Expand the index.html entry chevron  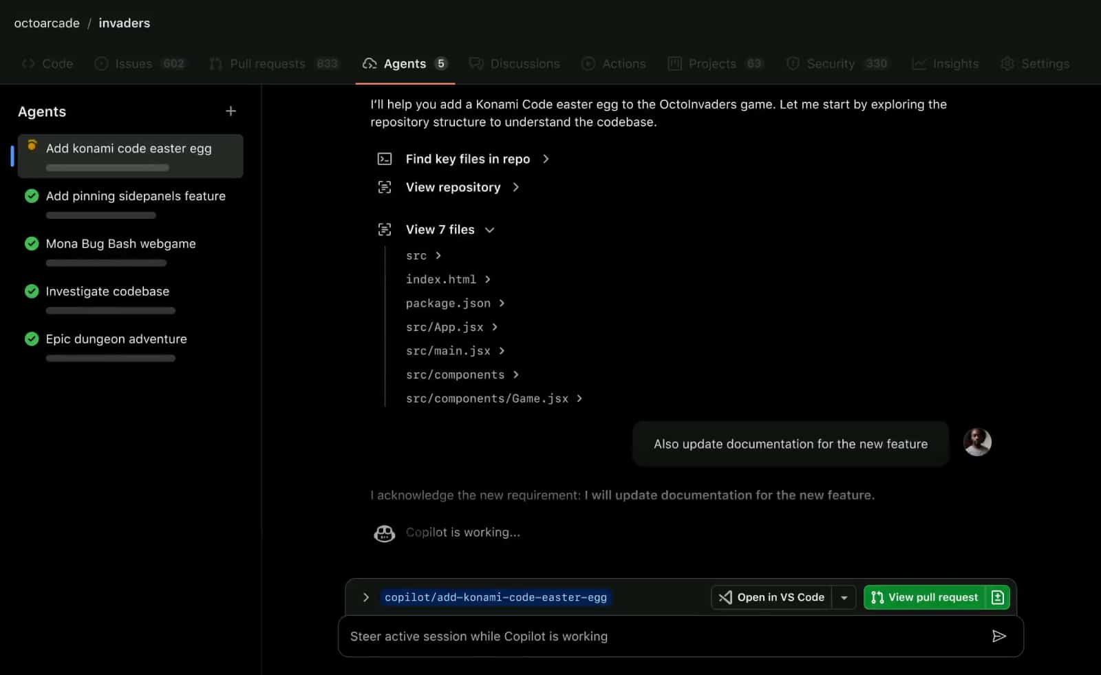488,279
